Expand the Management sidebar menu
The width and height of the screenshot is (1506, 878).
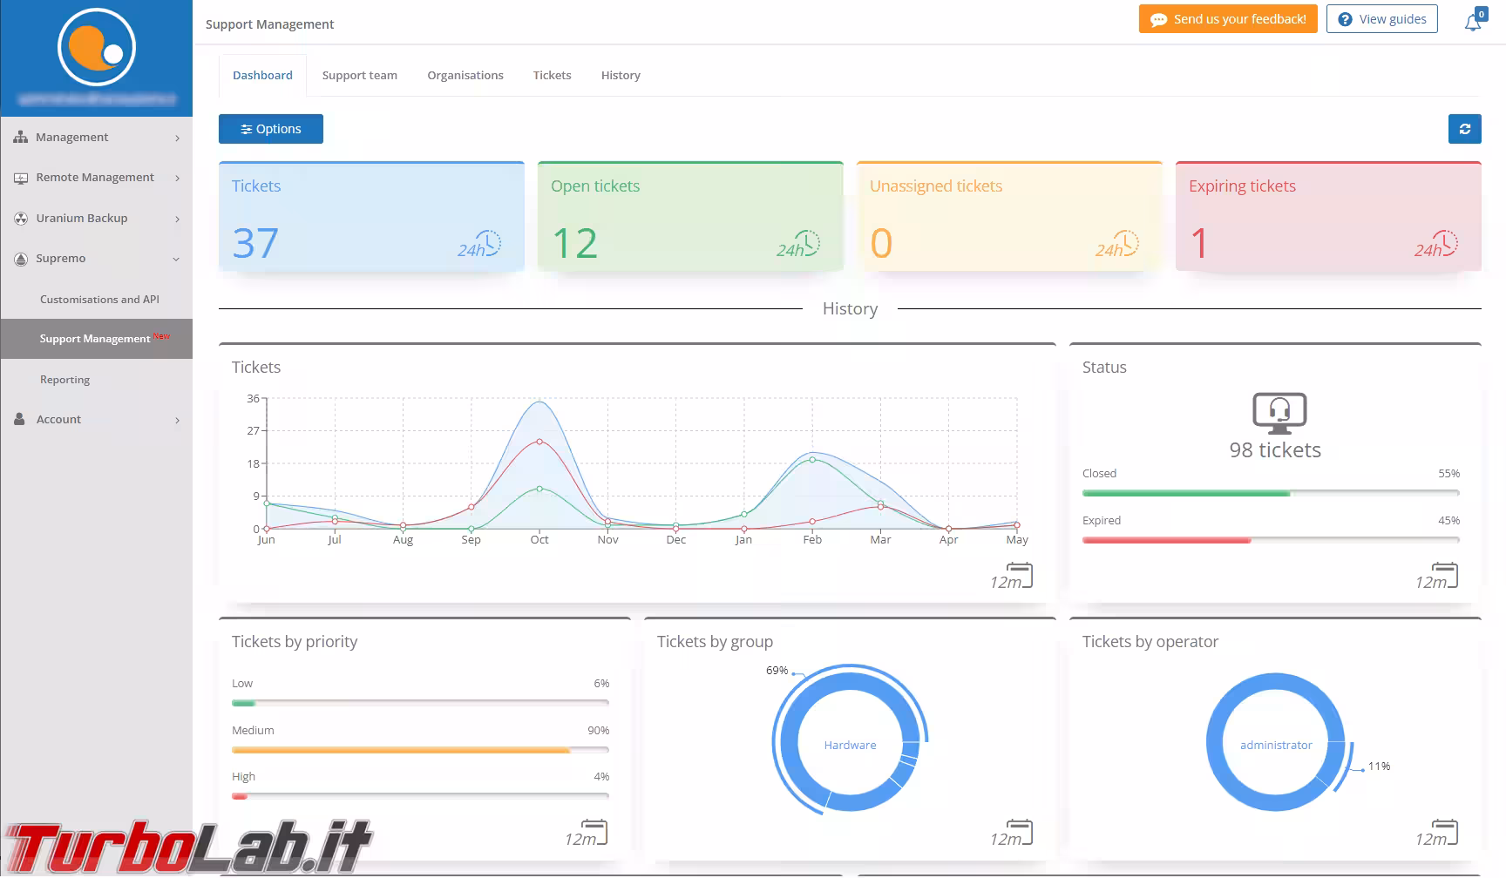(96, 138)
